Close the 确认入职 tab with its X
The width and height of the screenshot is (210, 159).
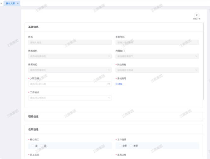click(18, 3)
